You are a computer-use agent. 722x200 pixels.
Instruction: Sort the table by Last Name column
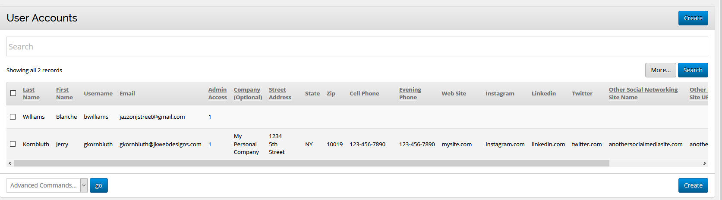point(31,93)
